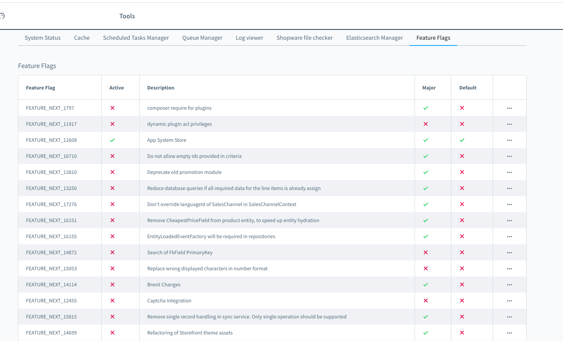Click the Active cross icon for FEATURE_NEXT_11917
This screenshot has height=341, width=563.
112,124
